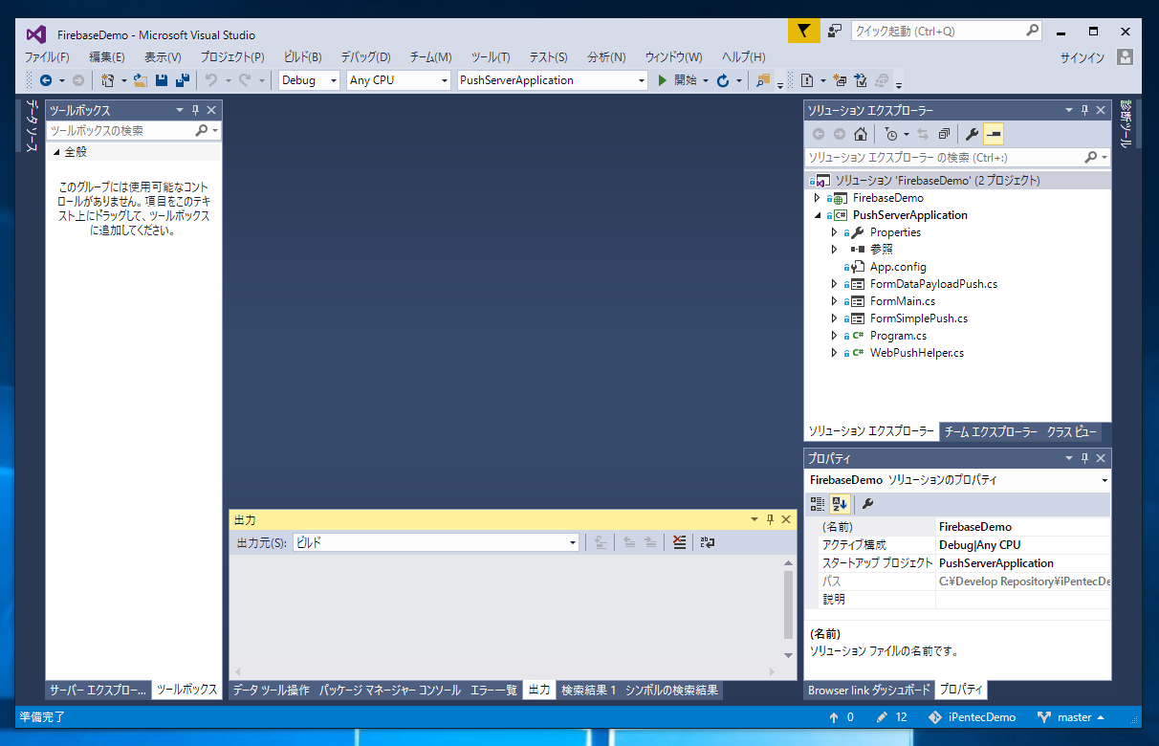Viewport: 1159px width, 746px height.
Task: Toggle alphabetical sort in Properties panel
Action: pyautogui.click(x=841, y=503)
